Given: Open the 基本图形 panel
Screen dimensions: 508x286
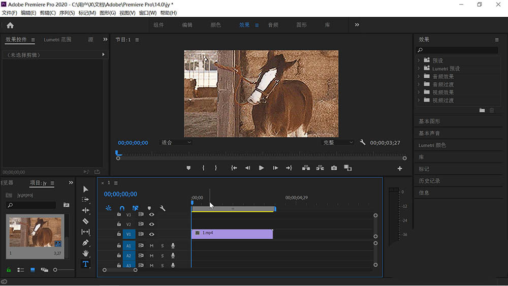Looking at the screenshot, I should click(x=429, y=121).
